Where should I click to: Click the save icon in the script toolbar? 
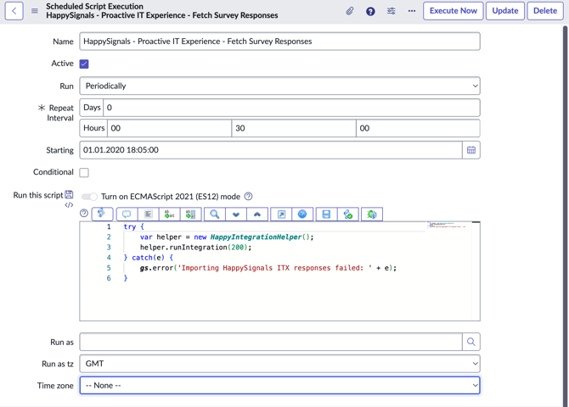(x=326, y=215)
